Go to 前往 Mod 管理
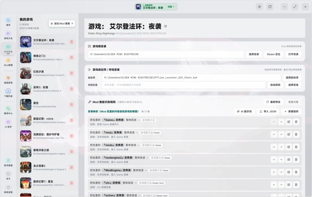Screen dimensions: 312x197 pos(62,23)
